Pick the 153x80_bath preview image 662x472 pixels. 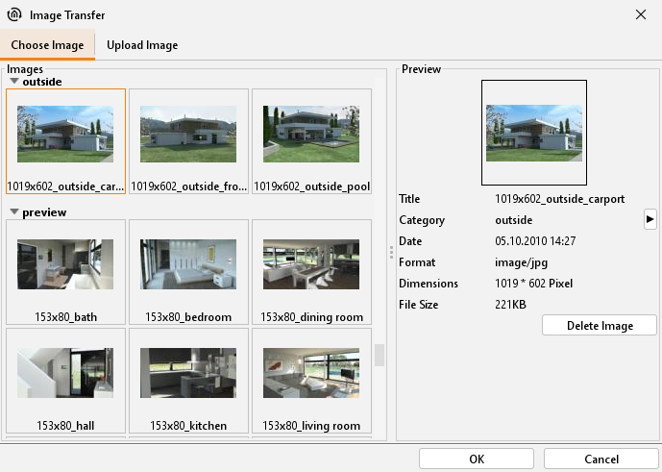point(65,272)
